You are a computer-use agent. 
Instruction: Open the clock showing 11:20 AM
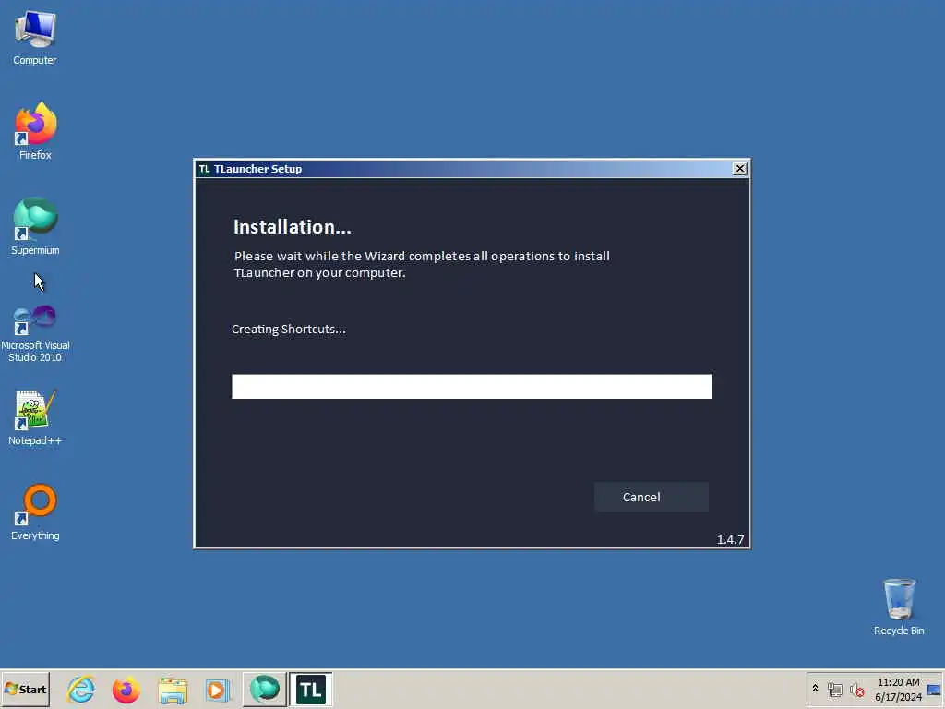point(898,689)
